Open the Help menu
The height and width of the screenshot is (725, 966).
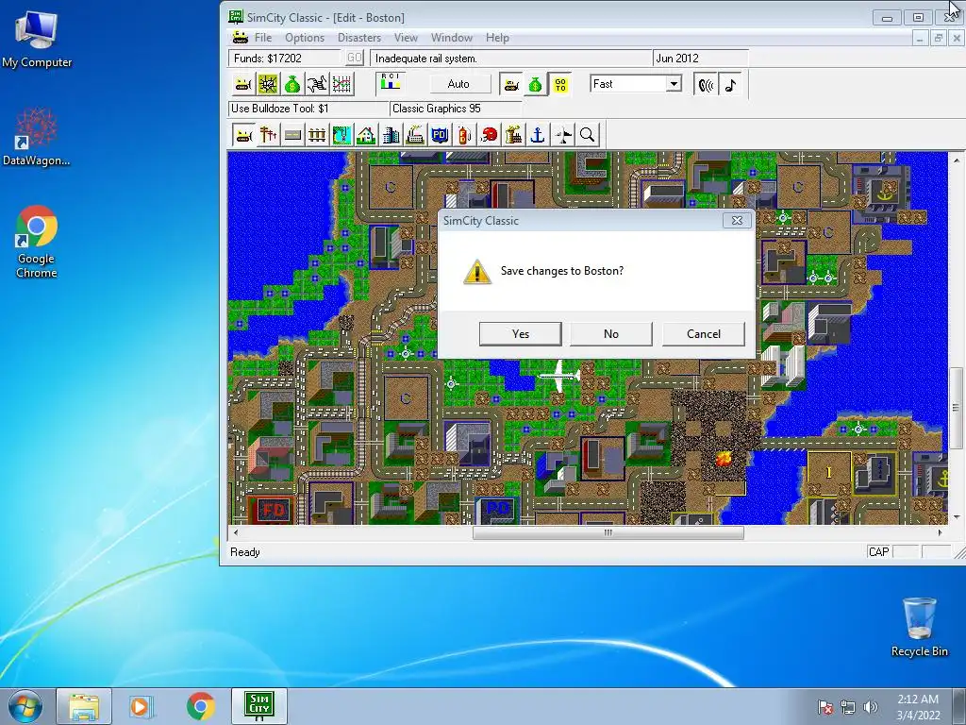click(x=497, y=38)
